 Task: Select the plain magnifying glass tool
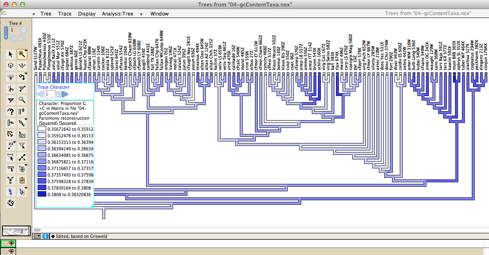click(x=22, y=100)
